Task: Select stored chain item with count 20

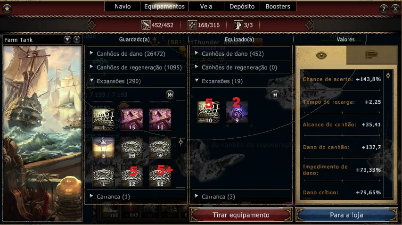Action: [132, 148]
